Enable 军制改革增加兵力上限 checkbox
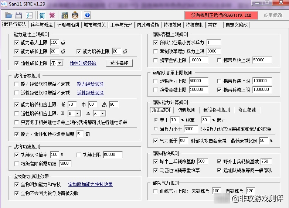 click(x=156, y=51)
